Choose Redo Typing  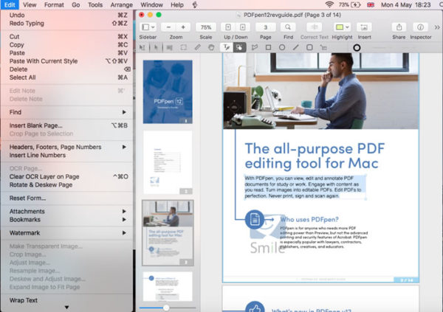click(x=66, y=23)
